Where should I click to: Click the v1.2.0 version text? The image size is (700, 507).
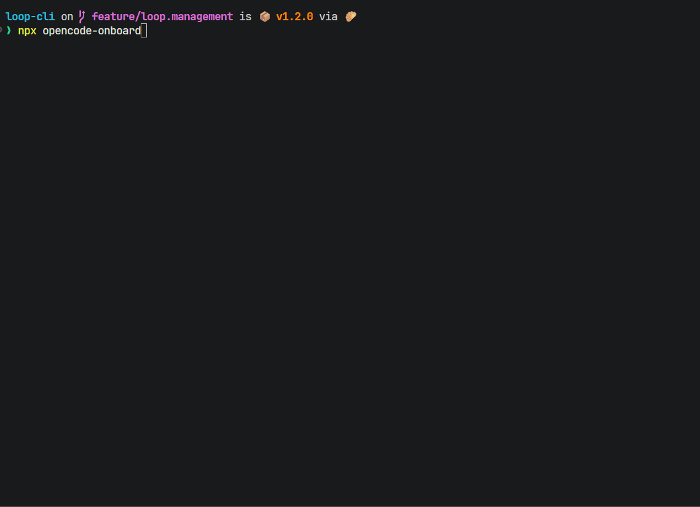point(294,17)
